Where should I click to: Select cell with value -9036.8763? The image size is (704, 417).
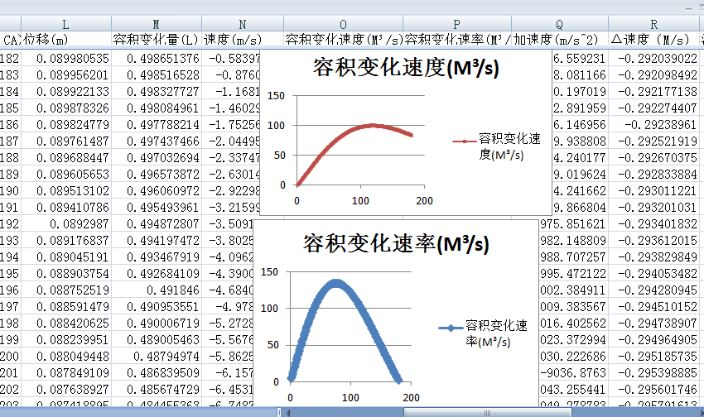[x=573, y=373]
